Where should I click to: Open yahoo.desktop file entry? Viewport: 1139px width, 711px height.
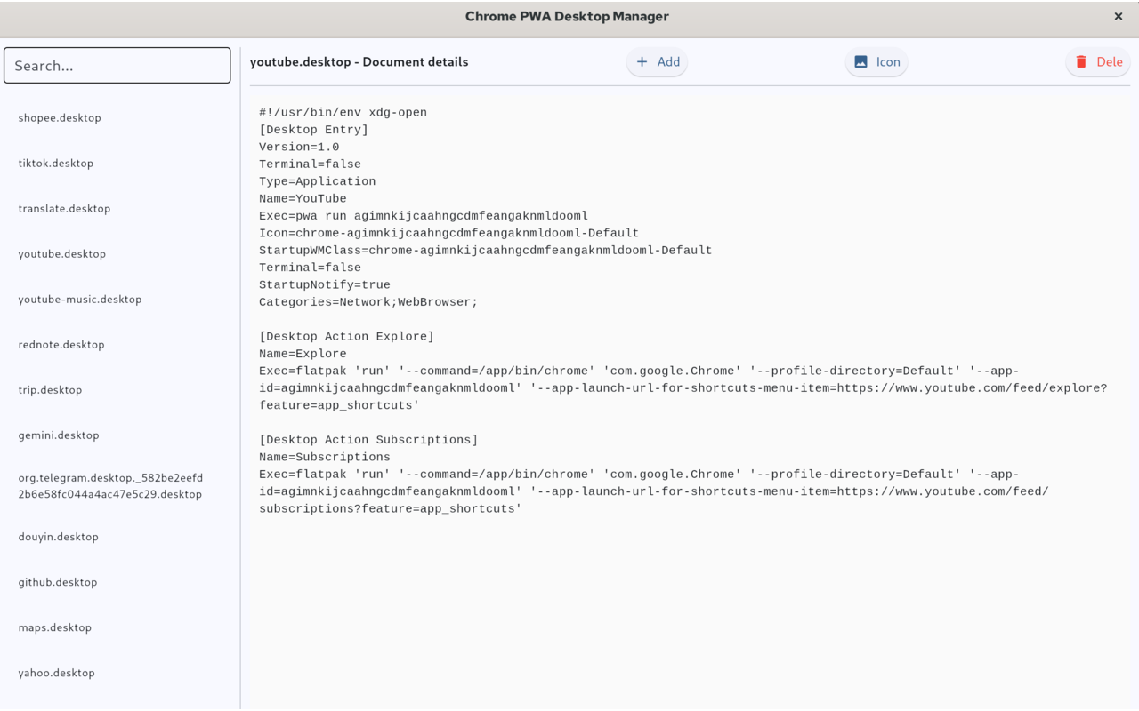(x=57, y=673)
